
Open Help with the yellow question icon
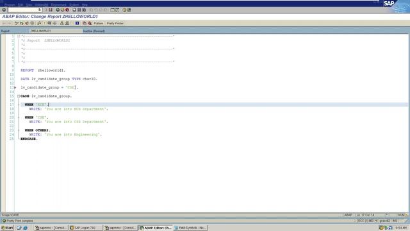coord(124,10)
